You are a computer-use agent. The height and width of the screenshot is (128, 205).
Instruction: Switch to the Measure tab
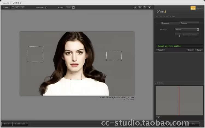pos(170,23)
